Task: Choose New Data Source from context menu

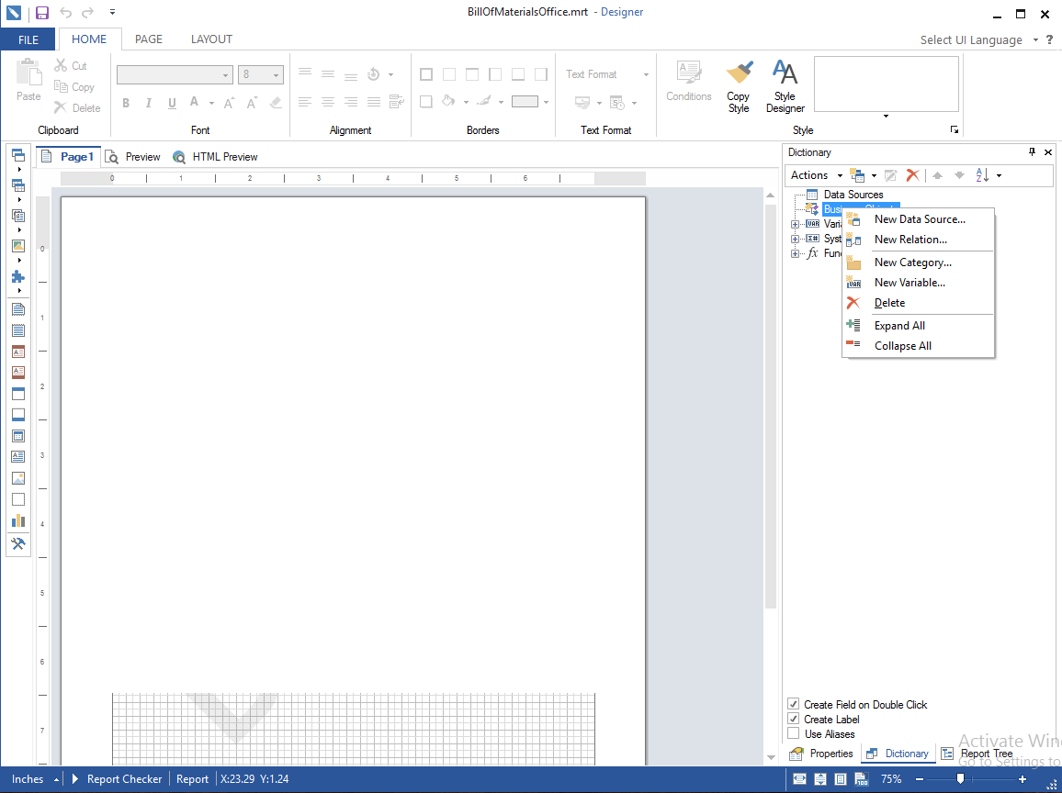Action: point(918,219)
